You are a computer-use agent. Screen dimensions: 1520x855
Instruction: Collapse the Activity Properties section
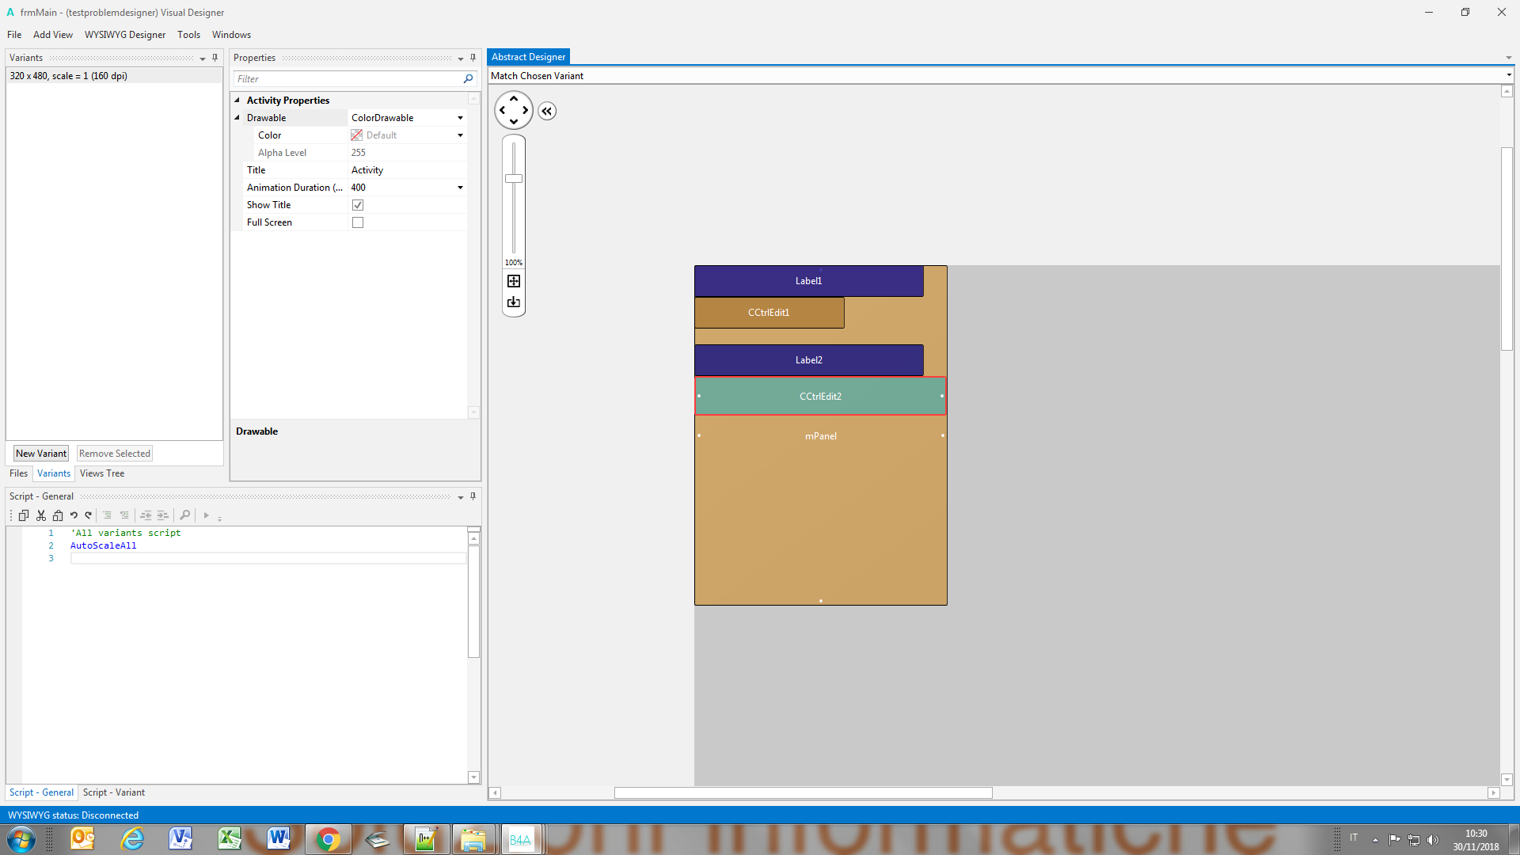pyautogui.click(x=237, y=101)
